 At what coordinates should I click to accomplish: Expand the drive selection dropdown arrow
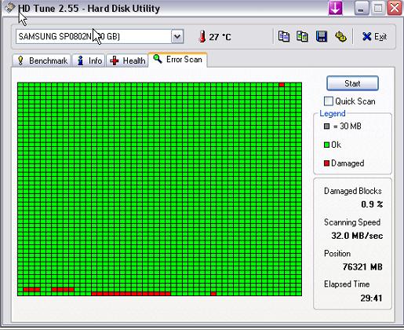177,36
